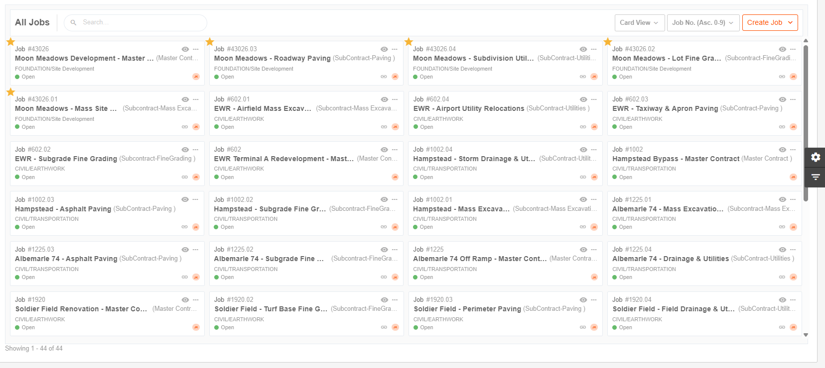Open the more options menu on Job #43026.02 card
Image resolution: width=825 pixels, height=368 pixels.
793,49
